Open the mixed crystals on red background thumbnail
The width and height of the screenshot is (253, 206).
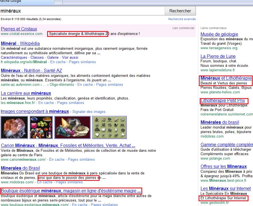click(x=72, y=127)
